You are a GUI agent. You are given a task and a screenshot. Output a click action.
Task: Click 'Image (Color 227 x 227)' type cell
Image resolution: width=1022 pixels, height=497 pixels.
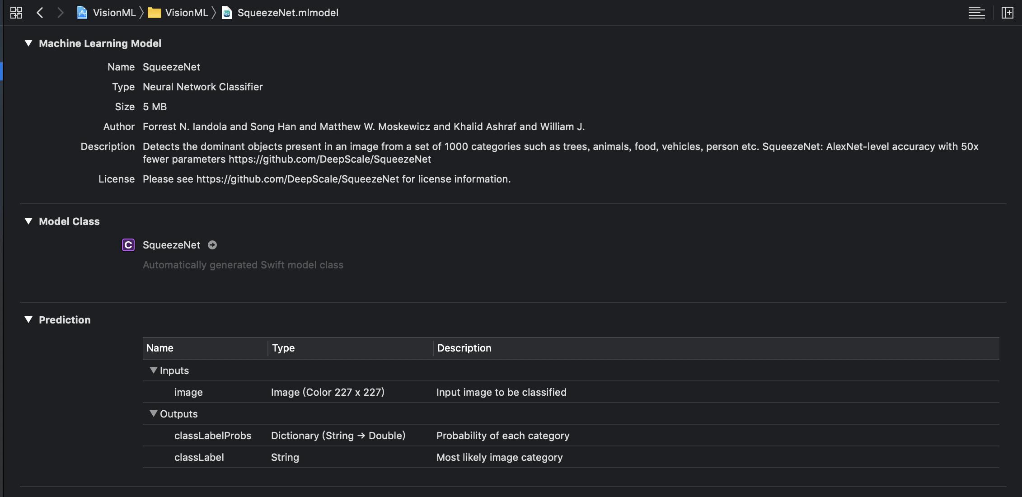pyautogui.click(x=328, y=392)
